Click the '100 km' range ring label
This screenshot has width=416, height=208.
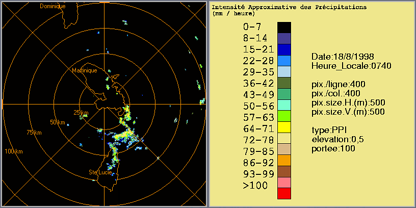coord(14,151)
